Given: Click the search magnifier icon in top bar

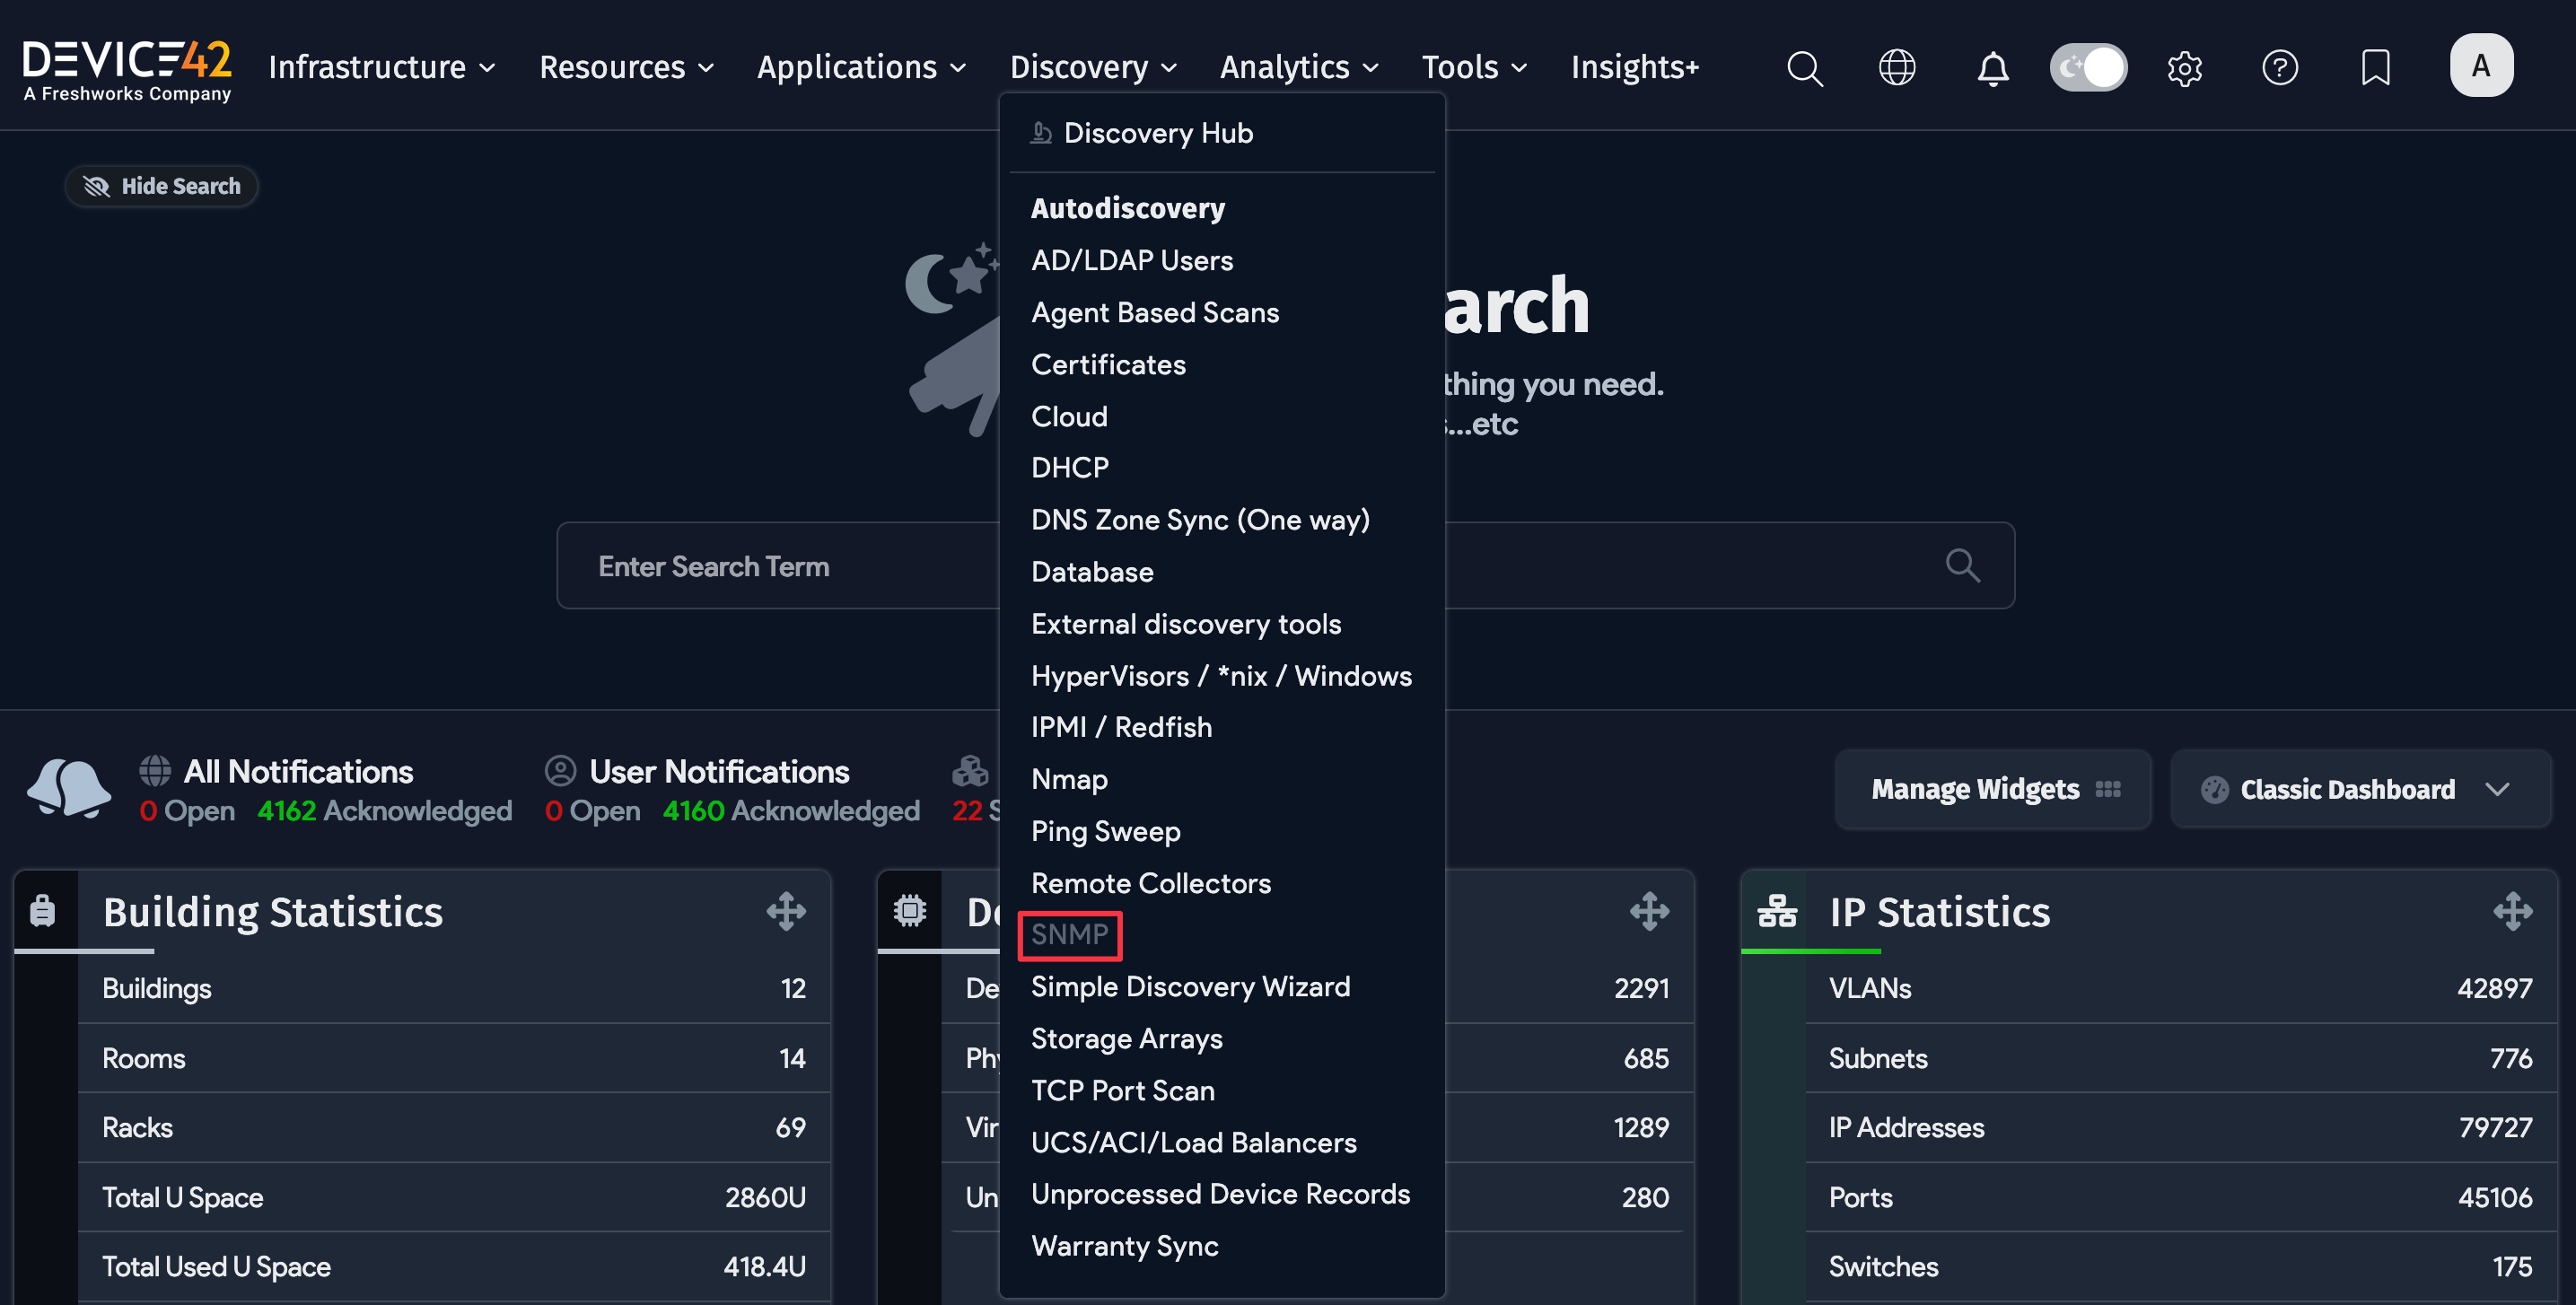Looking at the screenshot, I should click(x=1805, y=68).
